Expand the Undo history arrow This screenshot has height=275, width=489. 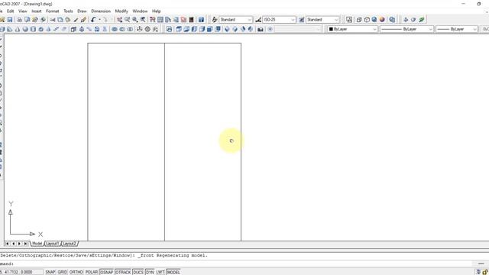click(x=99, y=20)
